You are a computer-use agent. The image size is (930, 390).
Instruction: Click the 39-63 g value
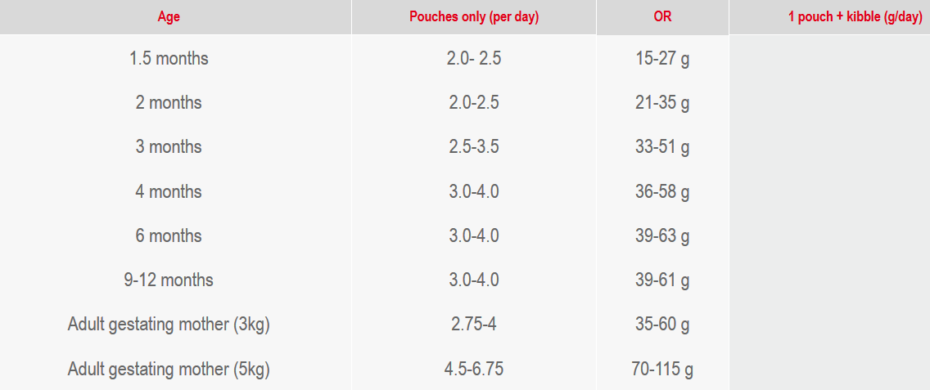point(662,235)
